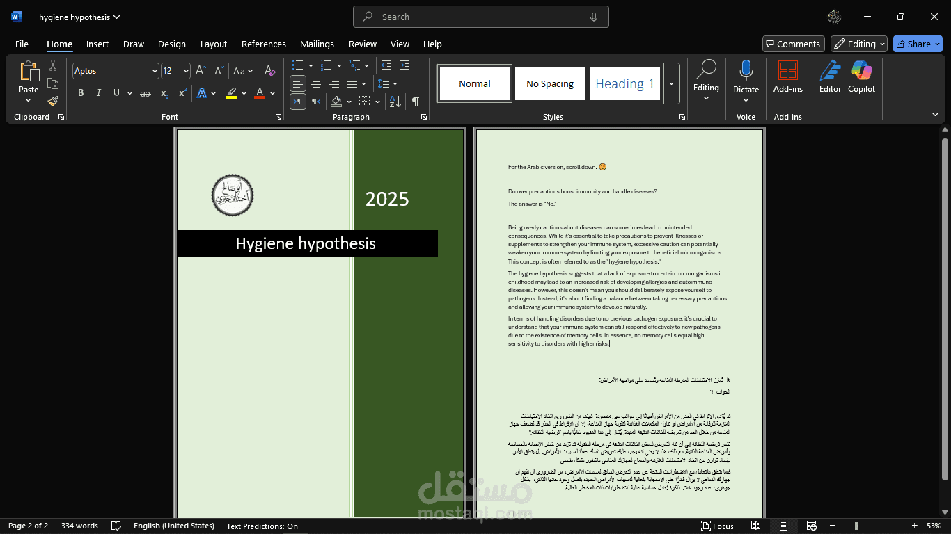
Task: Apply the Heading 1 style
Action: pos(624,83)
